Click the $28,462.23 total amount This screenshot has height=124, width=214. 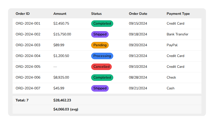(62, 100)
